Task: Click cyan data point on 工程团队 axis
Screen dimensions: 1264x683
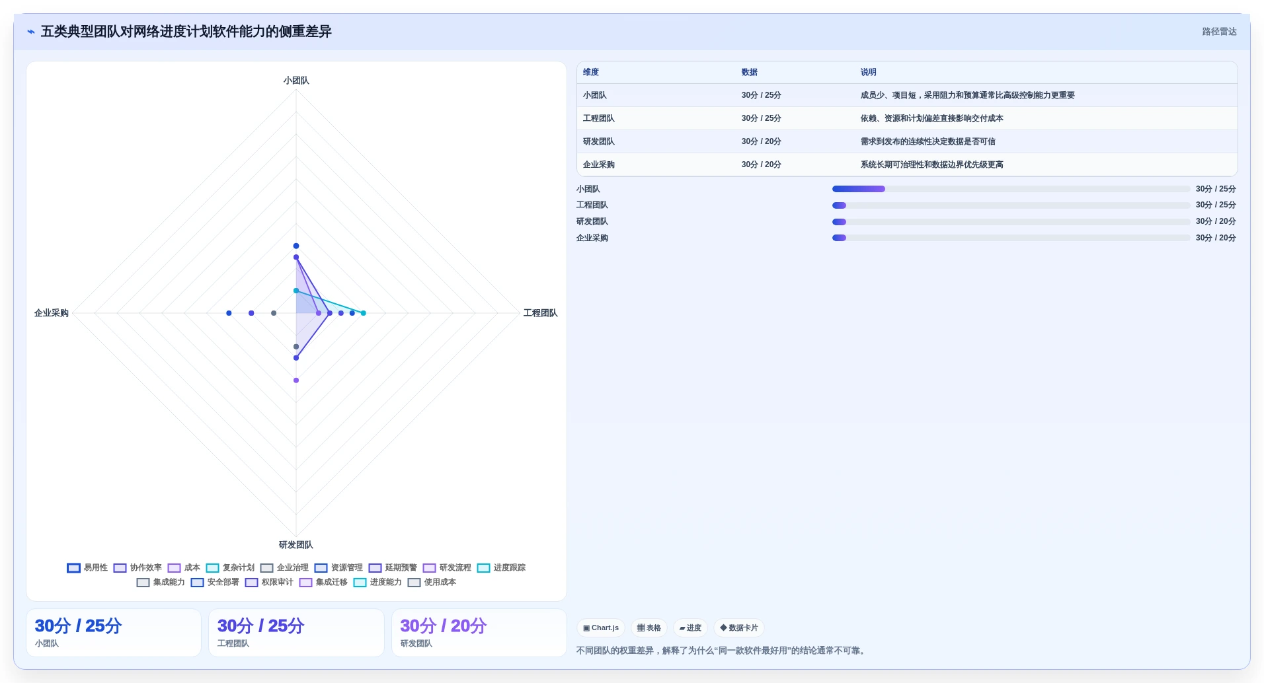Action: point(363,313)
